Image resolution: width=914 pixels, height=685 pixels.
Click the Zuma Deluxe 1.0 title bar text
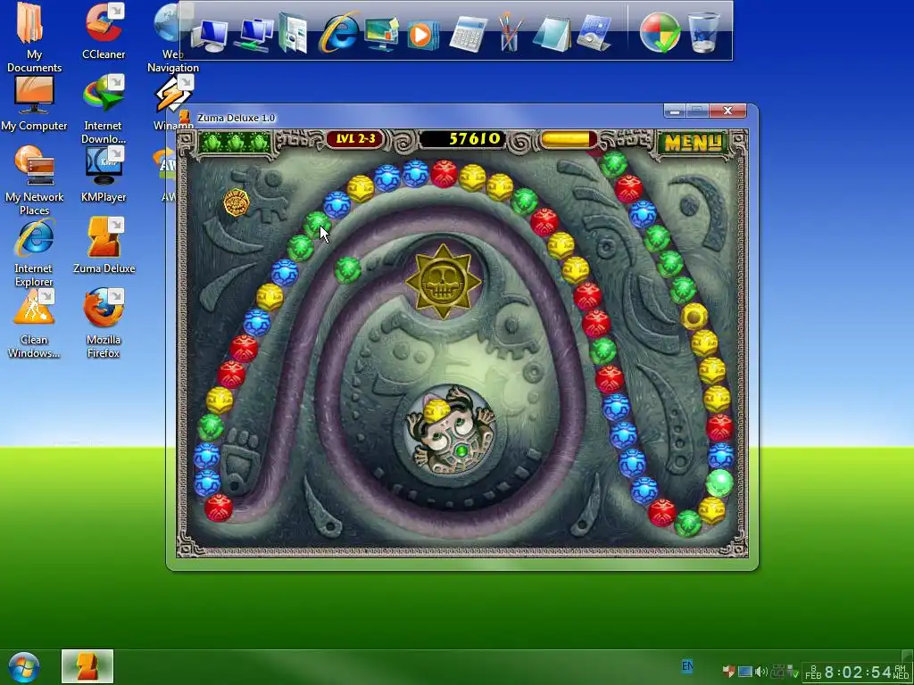(x=236, y=118)
